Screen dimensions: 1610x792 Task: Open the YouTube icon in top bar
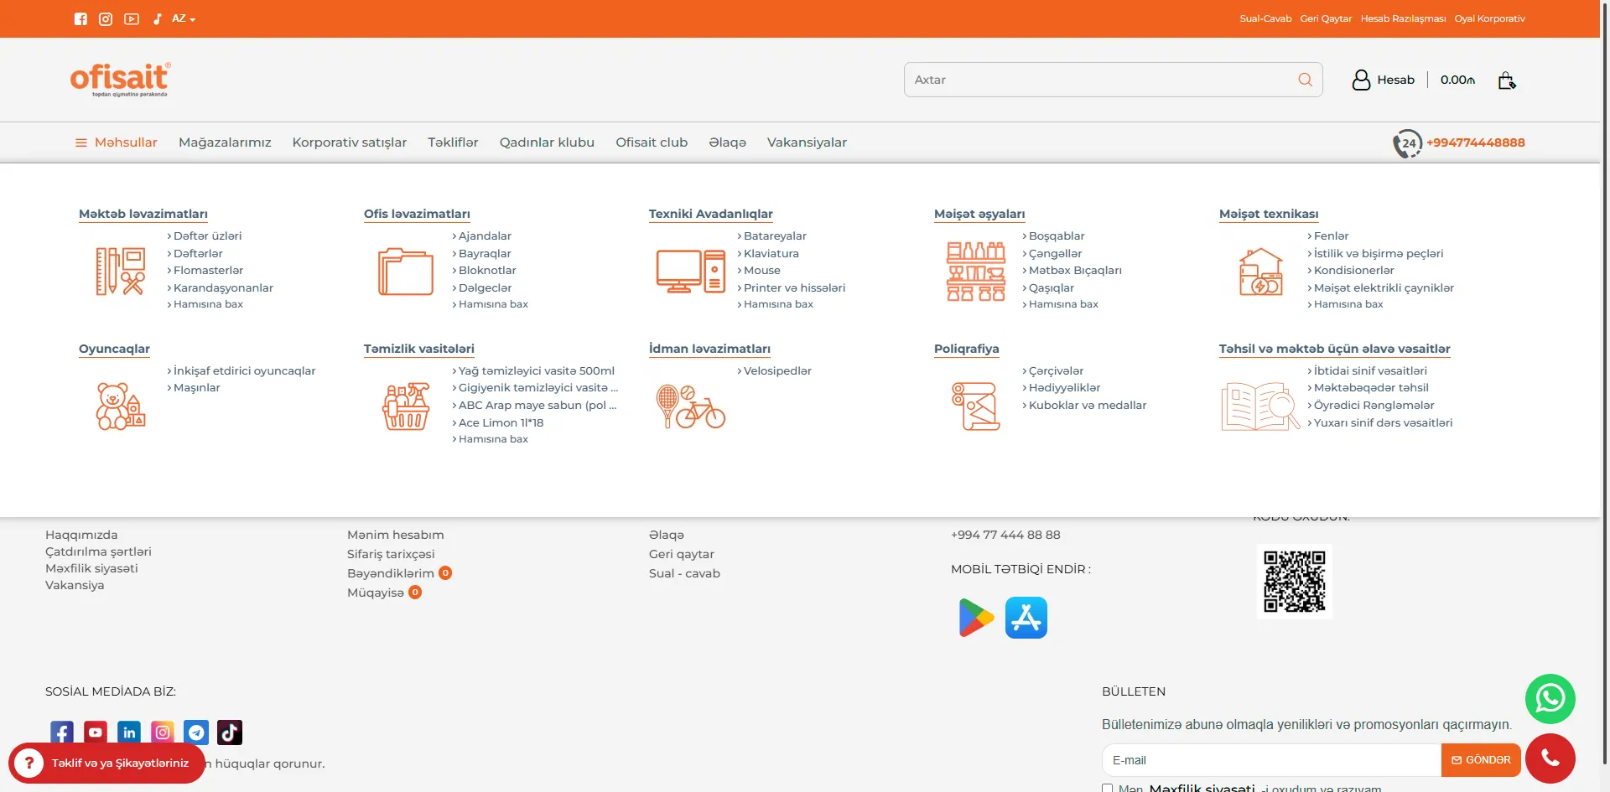(x=132, y=18)
